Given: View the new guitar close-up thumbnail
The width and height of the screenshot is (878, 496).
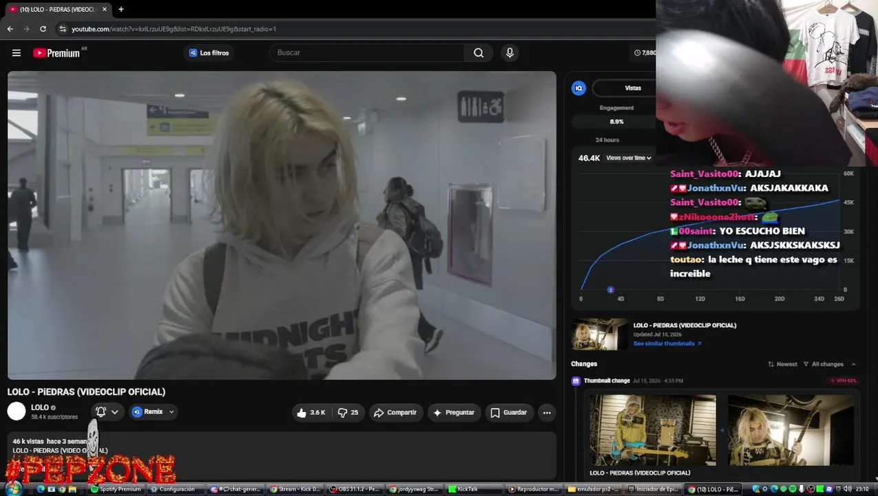Looking at the screenshot, I should pyautogui.click(x=791, y=430).
